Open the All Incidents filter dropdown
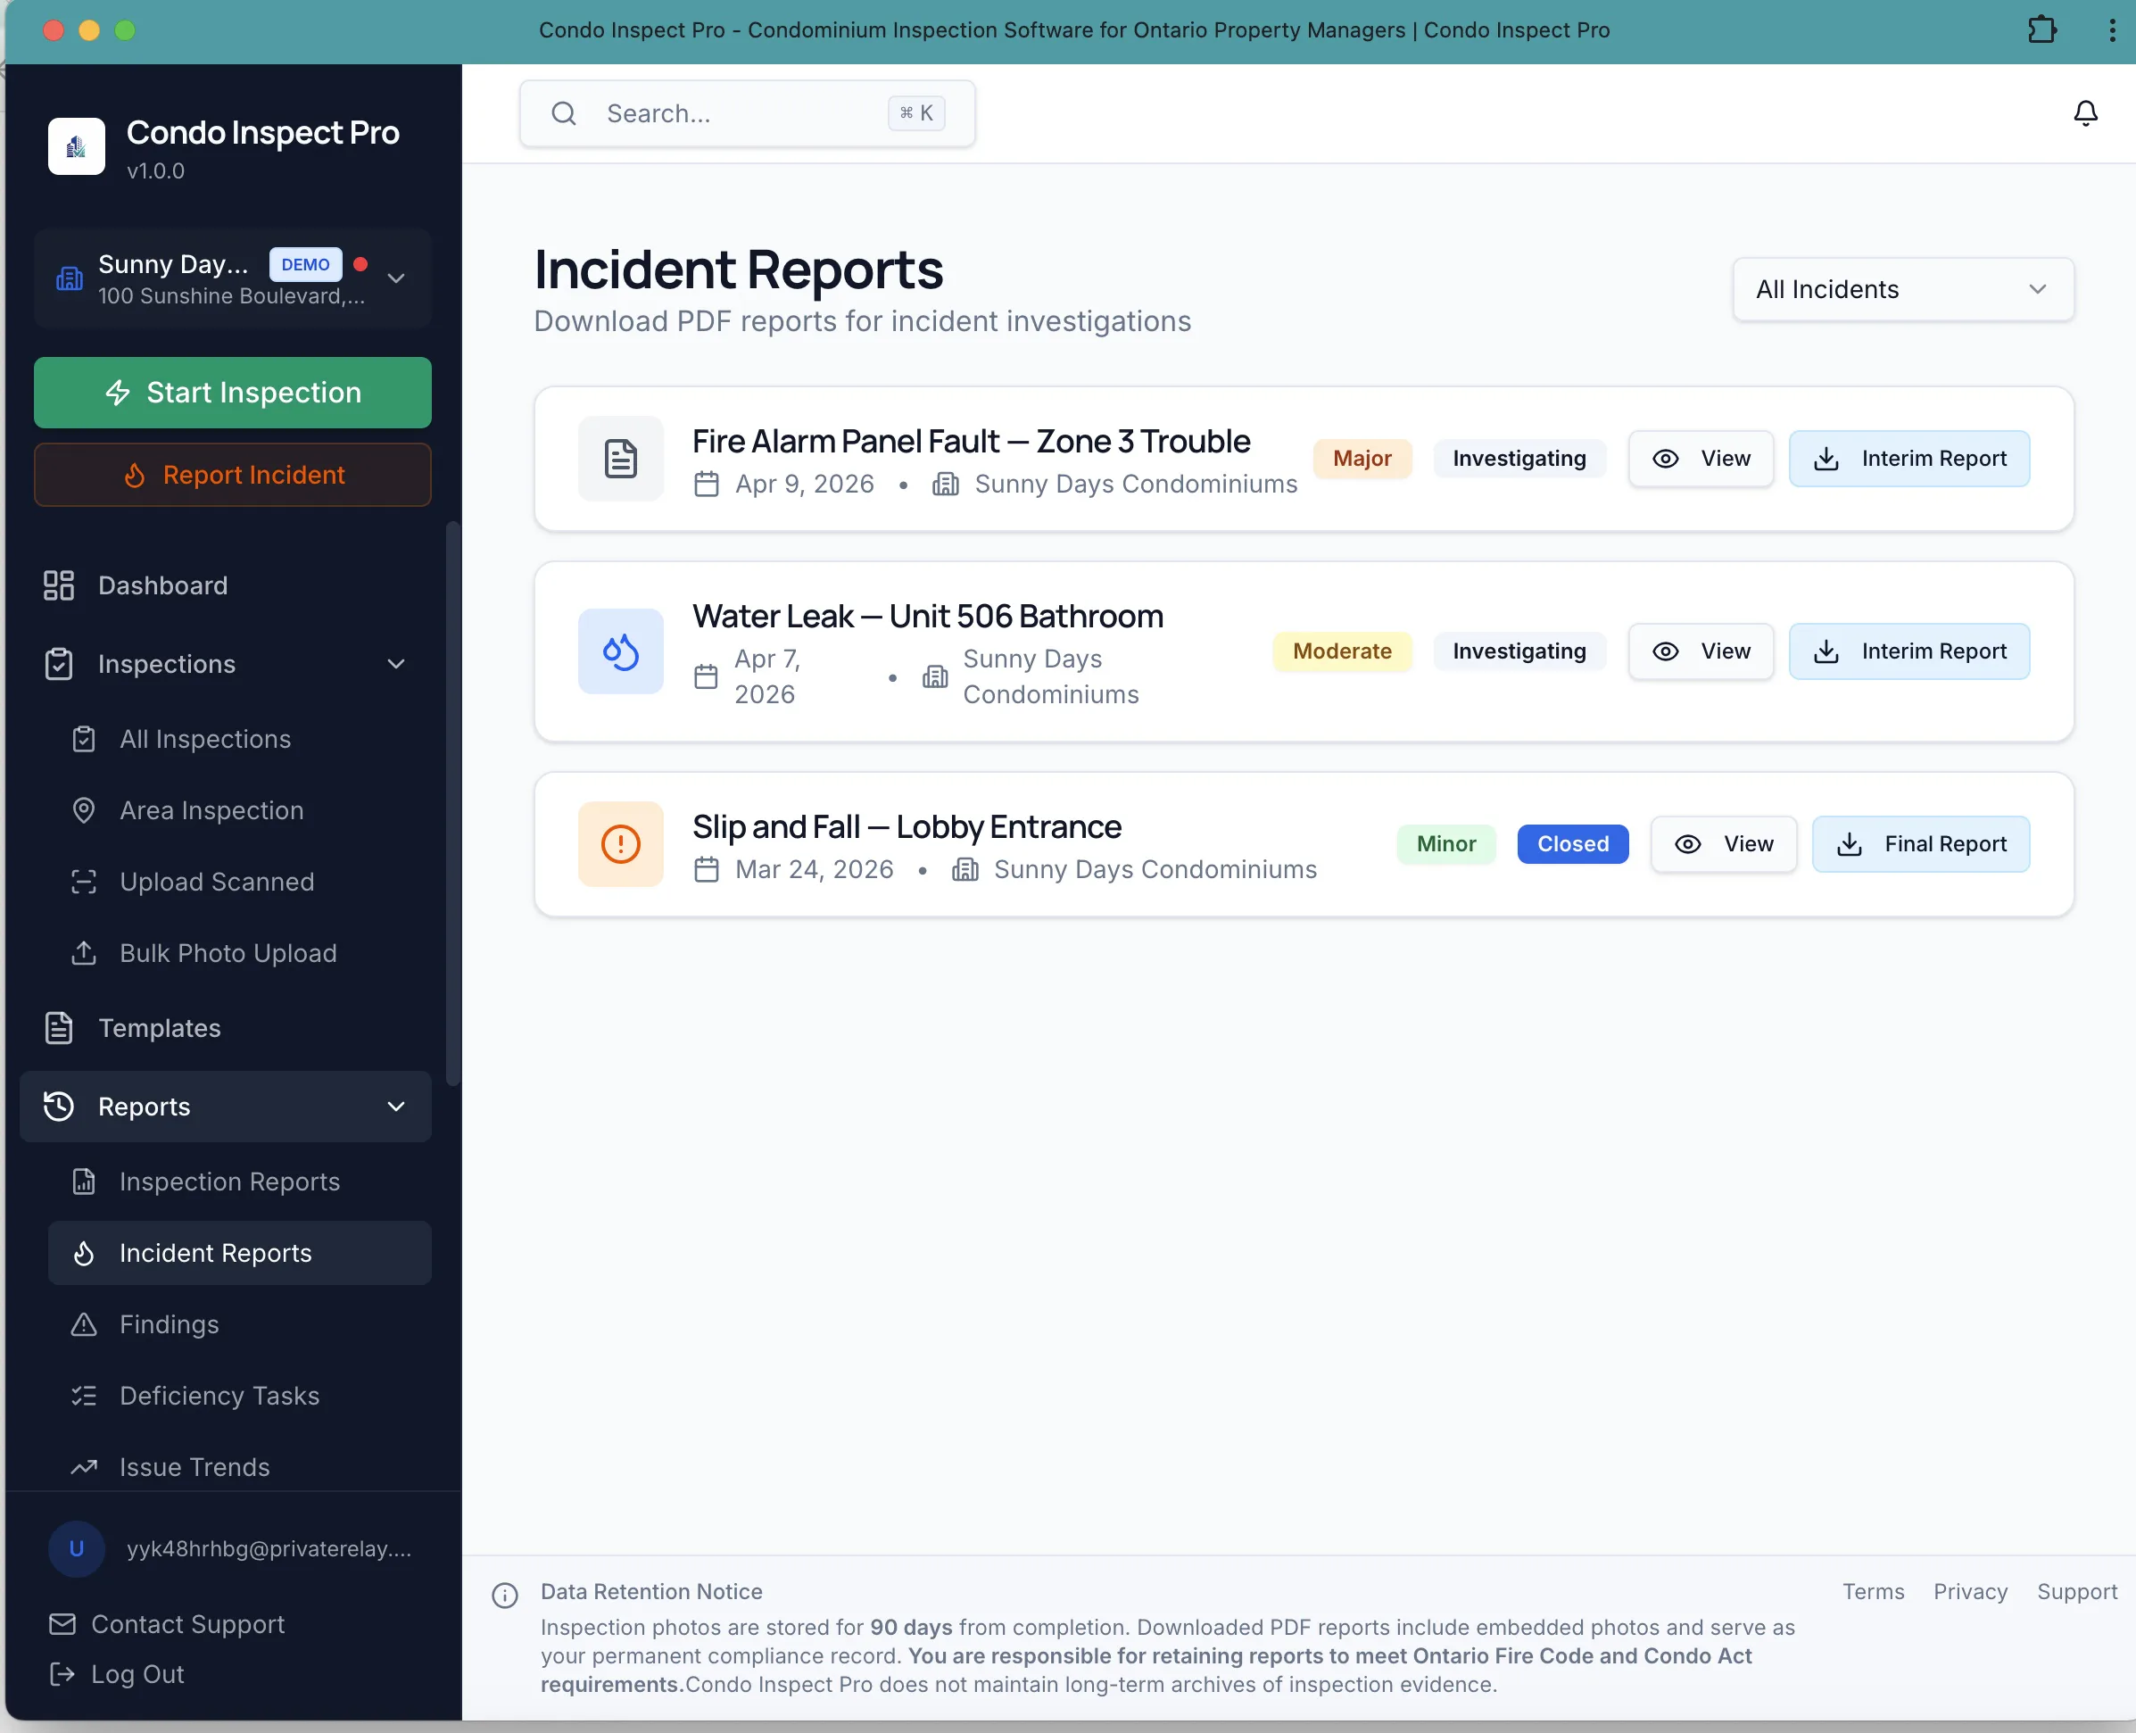Viewport: 2136px width, 1733px height. coord(1903,289)
